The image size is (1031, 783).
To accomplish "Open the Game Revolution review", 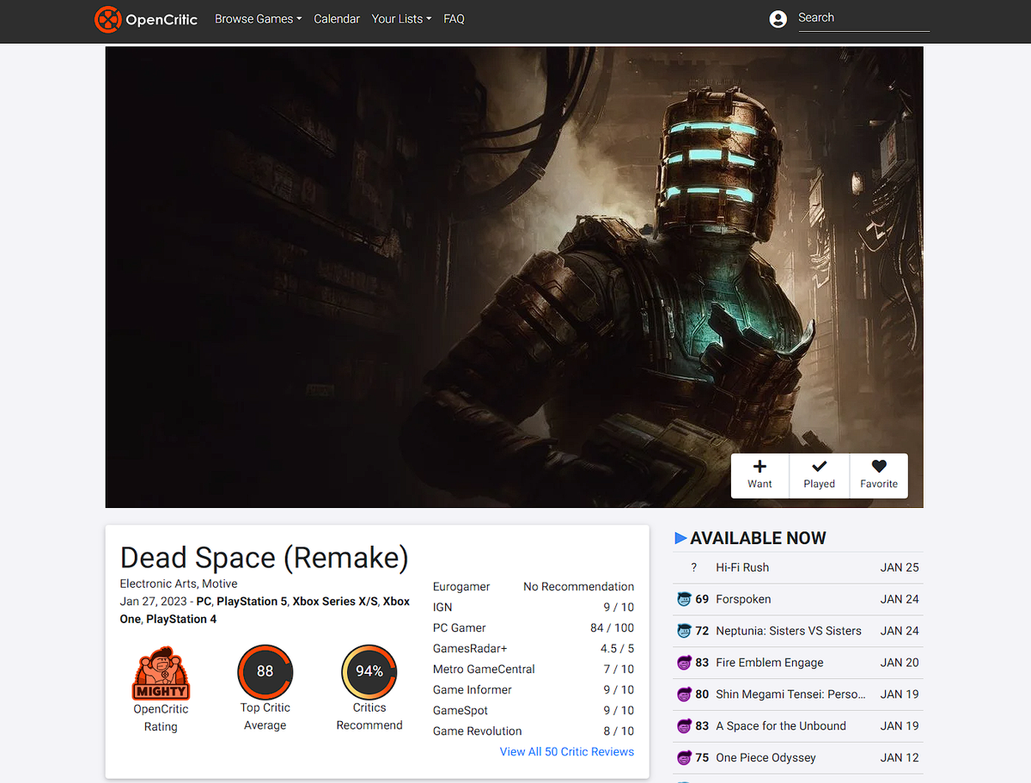I will pos(478,731).
